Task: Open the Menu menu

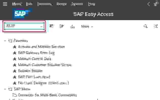Action: (17, 4)
